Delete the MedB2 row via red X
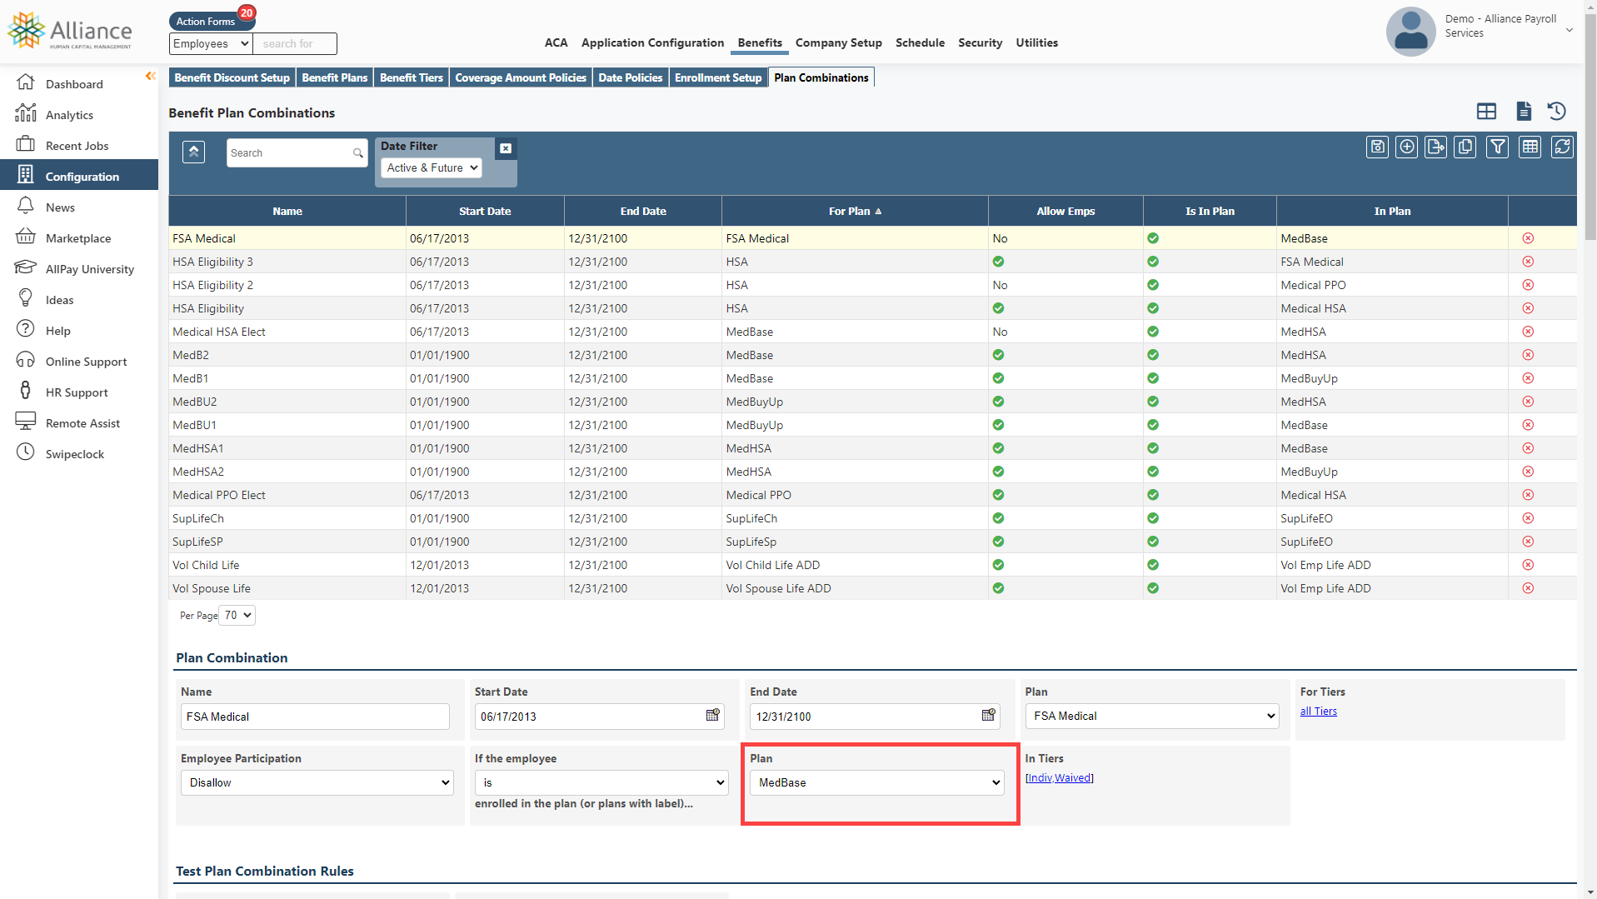This screenshot has width=1597, height=899. pyautogui.click(x=1528, y=355)
